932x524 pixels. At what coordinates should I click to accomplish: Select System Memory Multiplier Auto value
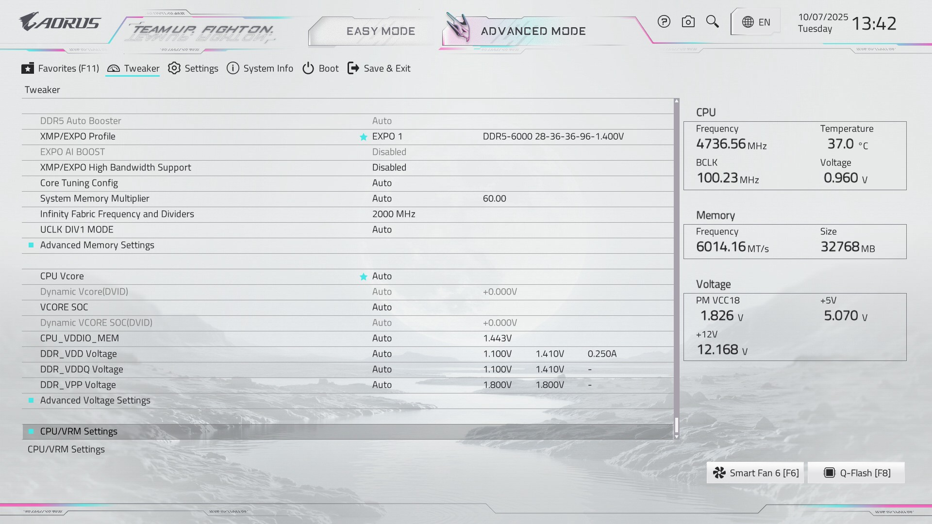[382, 198]
